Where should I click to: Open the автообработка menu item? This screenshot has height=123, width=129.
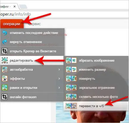click(x=32, y=69)
